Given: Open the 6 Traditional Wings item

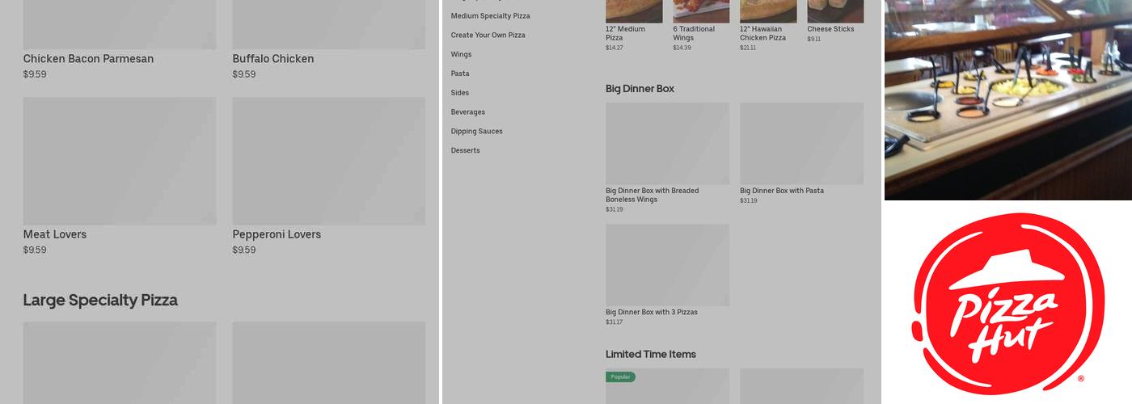Looking at the screenshot, I should (x=694, y=33).
